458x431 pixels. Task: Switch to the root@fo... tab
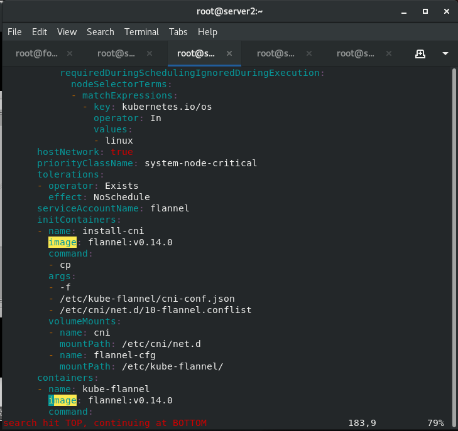coord(37,53)
